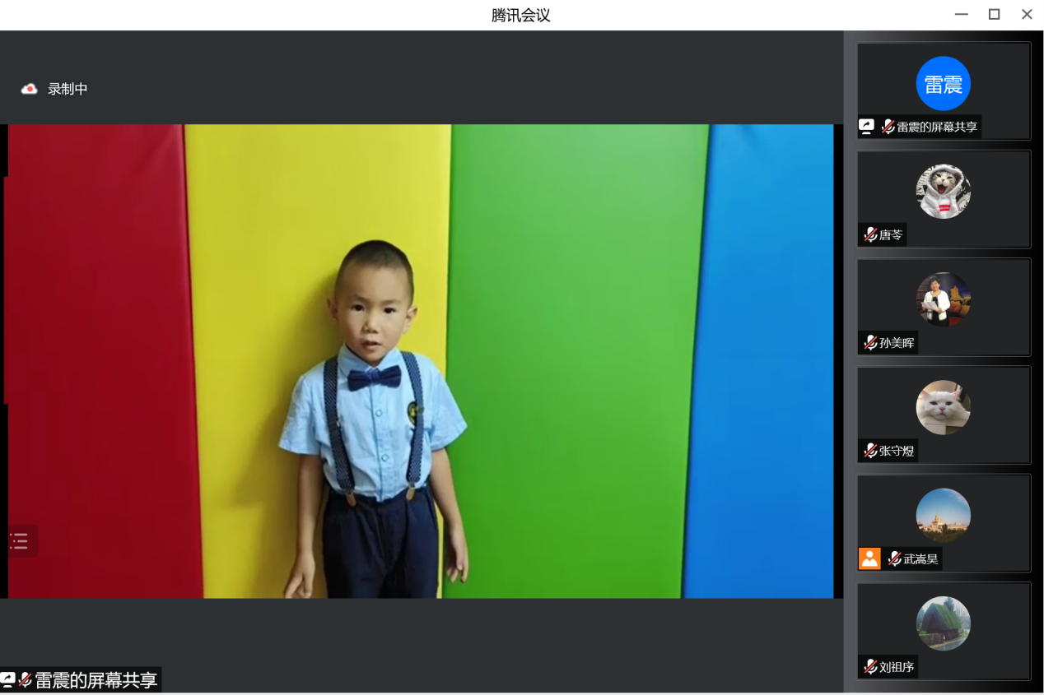Image resolution: width=1044 pixels, height=695 pixels.
Task: Click the muted mic icon beside 张守煜
Action: click(x=870, y=450)
